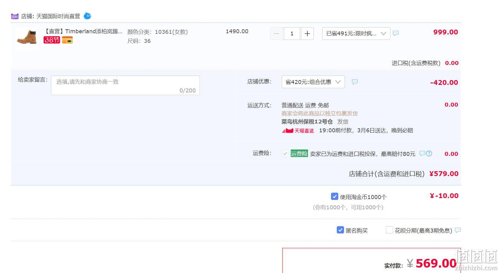Click the 38节 promotion badge
The height and width of the screenshot is (273, 500).
pyautogui.click(x=52, y=40)
